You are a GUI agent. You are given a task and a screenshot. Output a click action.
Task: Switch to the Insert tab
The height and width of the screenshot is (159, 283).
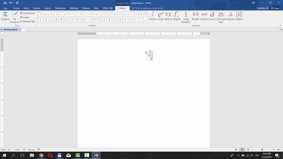(x=26, y=8)
